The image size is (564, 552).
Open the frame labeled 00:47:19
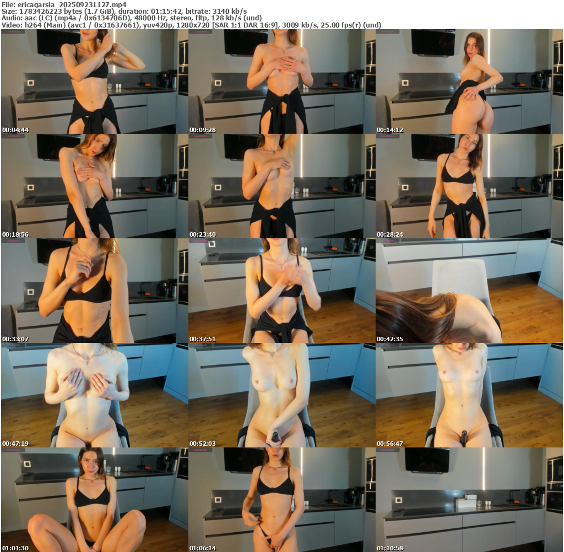tap(94, 395)
